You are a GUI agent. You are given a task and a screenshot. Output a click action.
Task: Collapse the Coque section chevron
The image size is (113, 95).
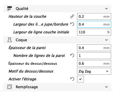pos(106,40)
